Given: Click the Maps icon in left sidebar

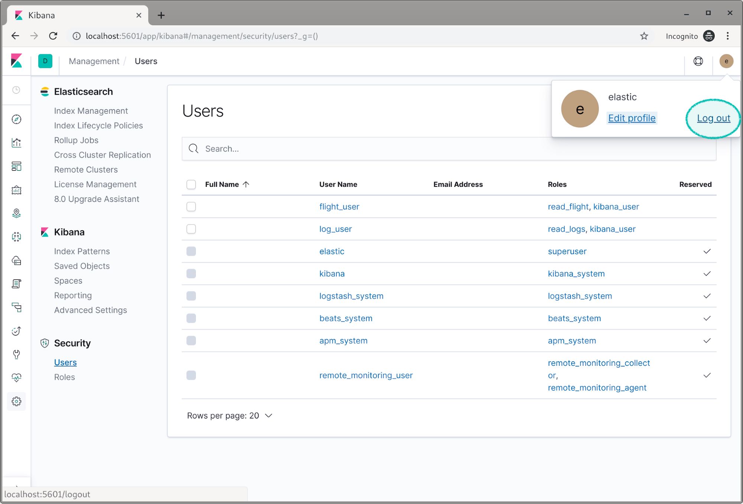Looking at the screenshot, I should (x=16, y=213).
